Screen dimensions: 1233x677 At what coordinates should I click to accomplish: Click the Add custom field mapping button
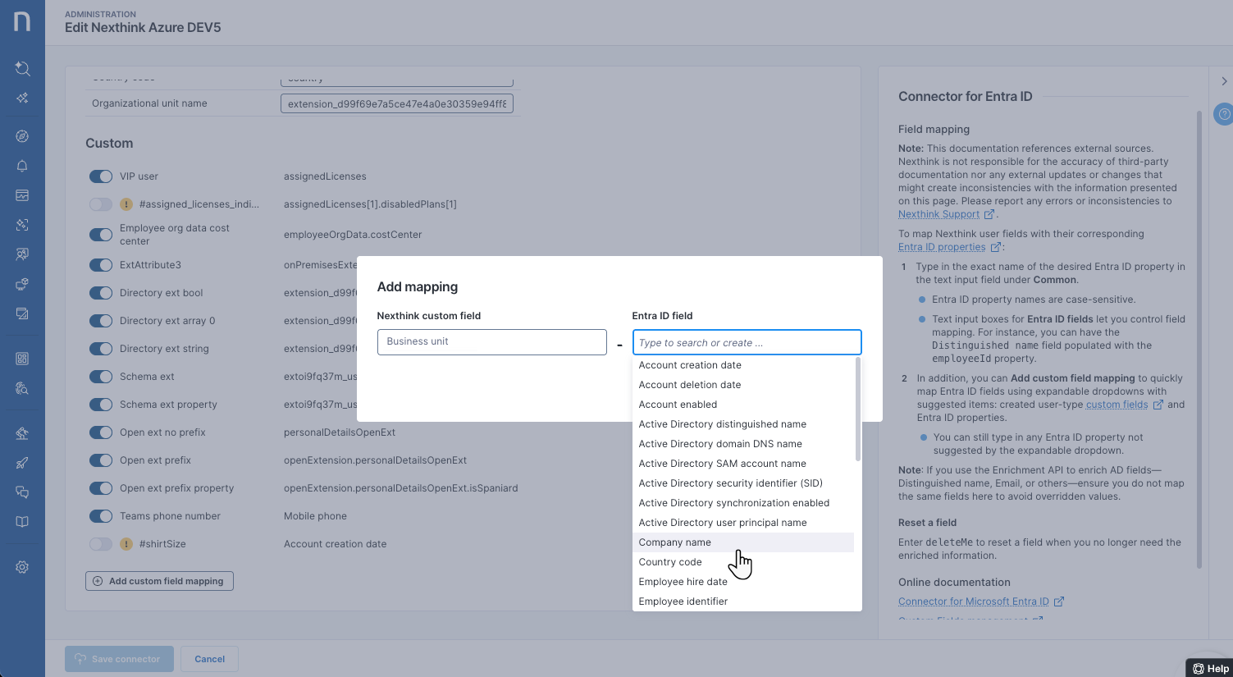[x=159, y=581]
